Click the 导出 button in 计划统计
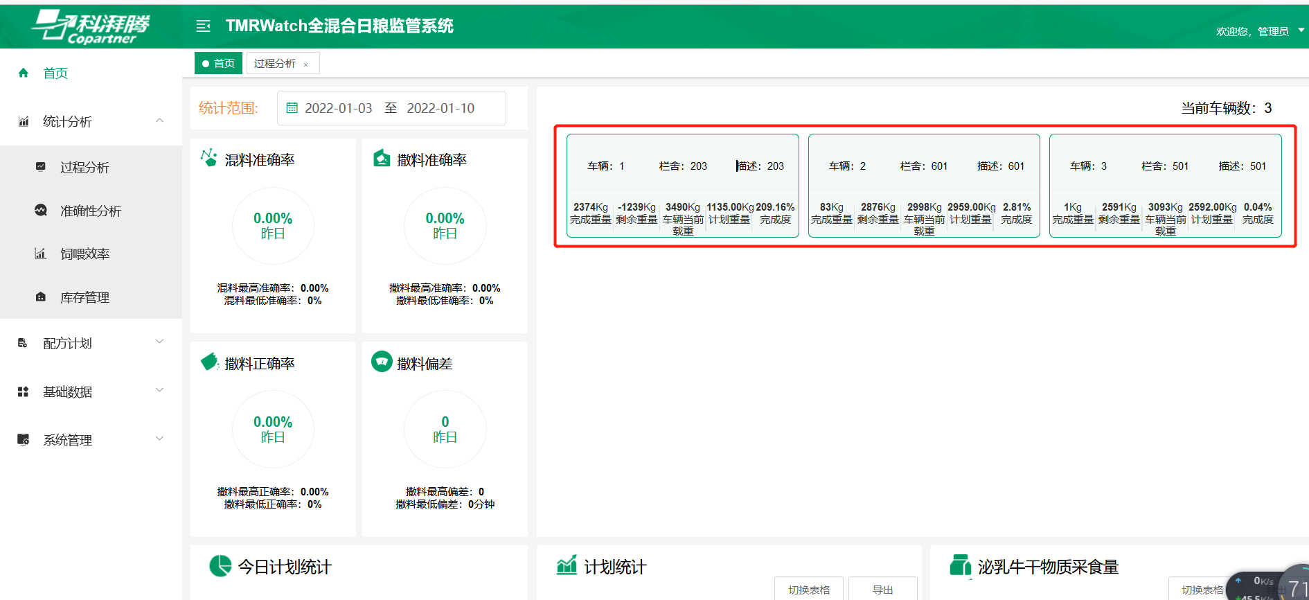The width and height of the screenshot is (1309, 600). point(882,590)
